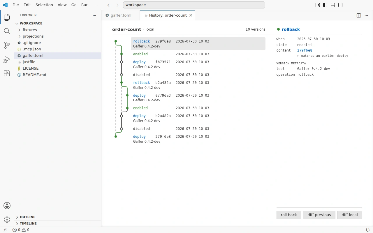Open the .gitignore file
Image resolution: width=373 pixels, height=233 pixels.
(57, 43)
